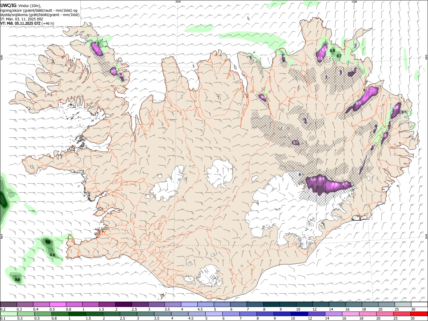The height and width of the screenshot is (321, 428).
Task: Click upper snow scale dark purple swatch labeled 2
Action: point(123,304)
